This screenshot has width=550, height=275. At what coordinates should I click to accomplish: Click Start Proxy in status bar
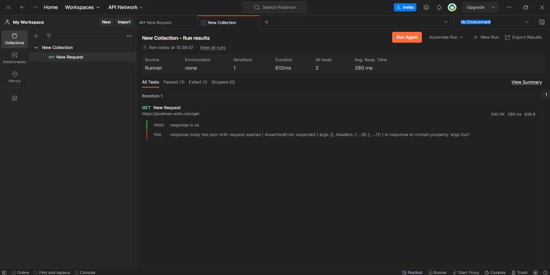tap(466, 273)
